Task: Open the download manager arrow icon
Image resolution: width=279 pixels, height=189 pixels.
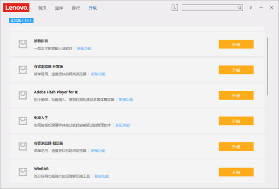Action: point(174,7)
